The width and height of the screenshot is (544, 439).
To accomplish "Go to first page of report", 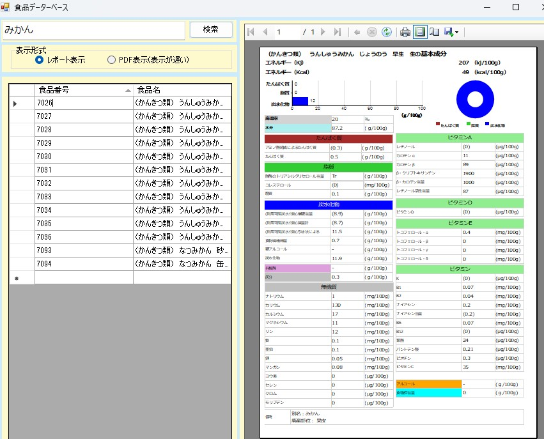I will [x=251, y=32].
